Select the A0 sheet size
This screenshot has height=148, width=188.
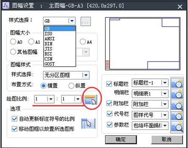[x=13, y=42]
